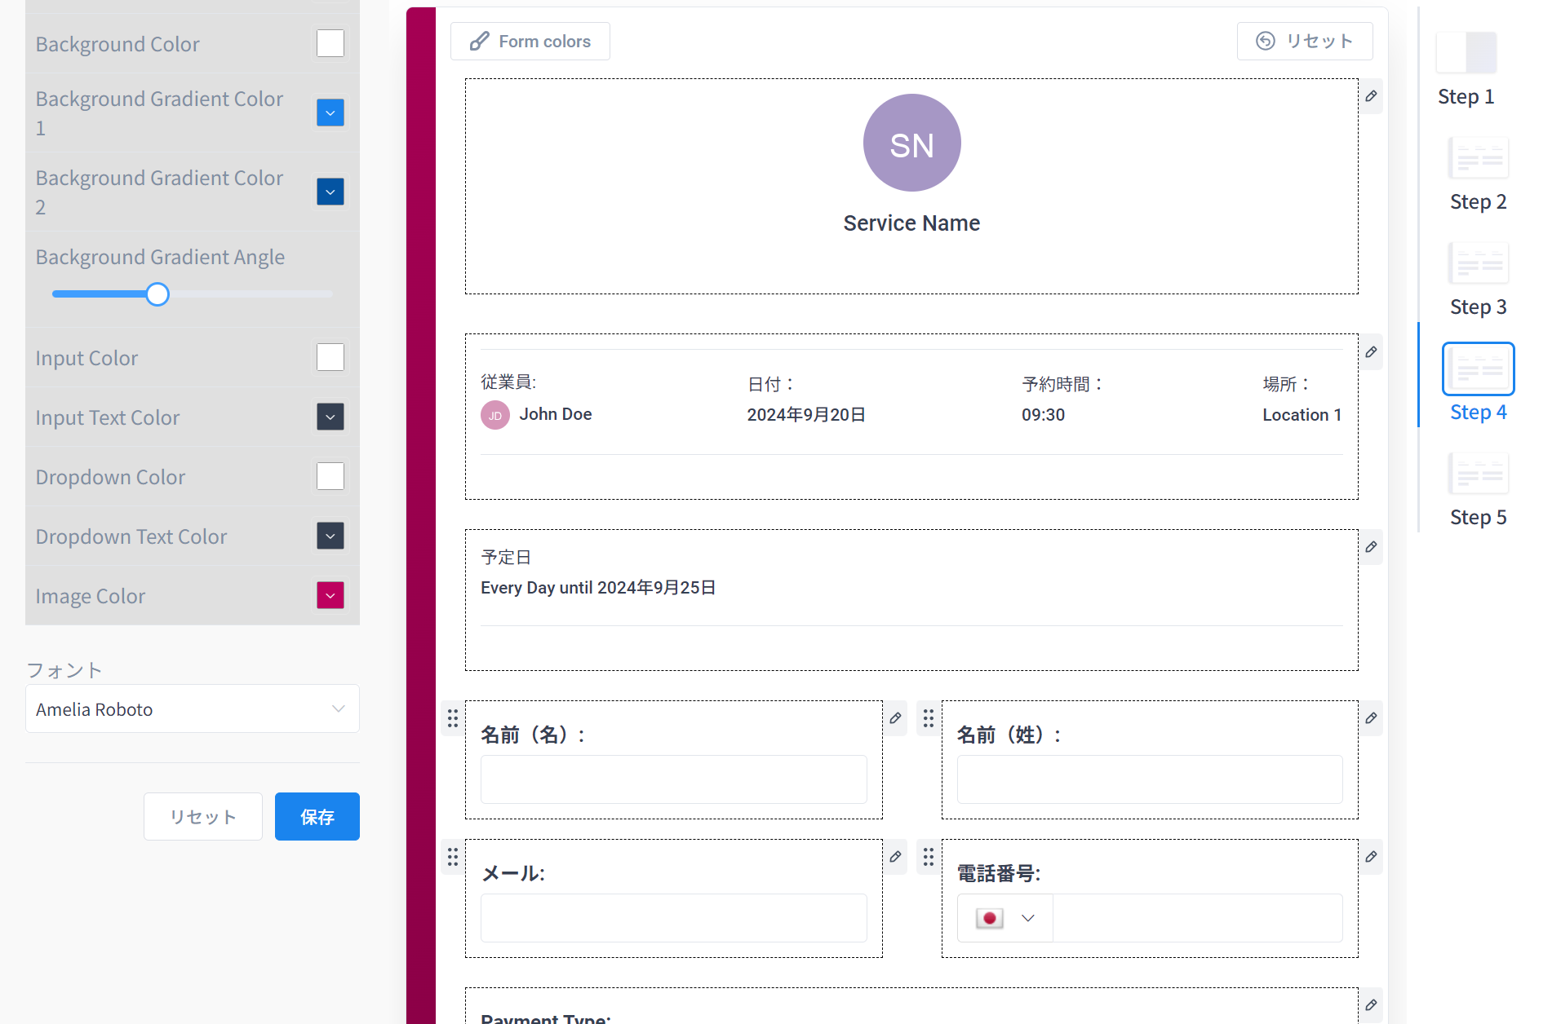Click the John Doe employee name
The height and width of the screenshot is (1024, 1561).
point(556,414)
